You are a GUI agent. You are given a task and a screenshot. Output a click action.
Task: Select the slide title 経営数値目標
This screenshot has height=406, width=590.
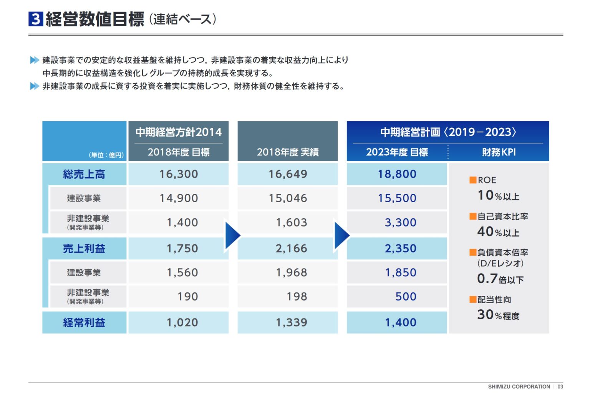pyautogui.click(x=95, y=19)
